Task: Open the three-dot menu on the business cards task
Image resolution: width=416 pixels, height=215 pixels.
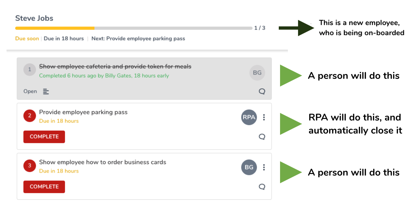Action: pyautogui.click(x=264, y=167)
